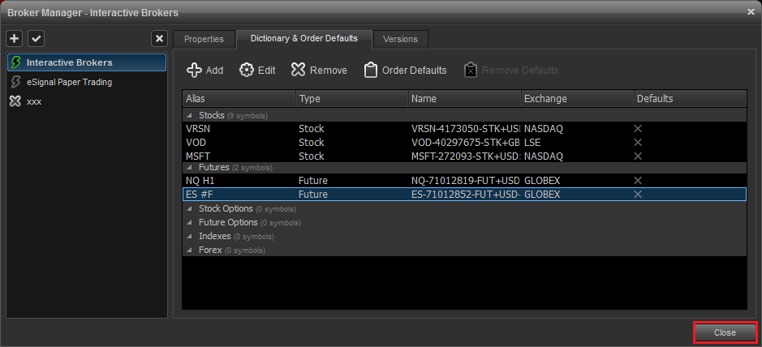Click the VRSN-4173050-STK+USD name cell
Image resolution: width=762 pixels, height=347 pixels.
[x=465, y=129]
